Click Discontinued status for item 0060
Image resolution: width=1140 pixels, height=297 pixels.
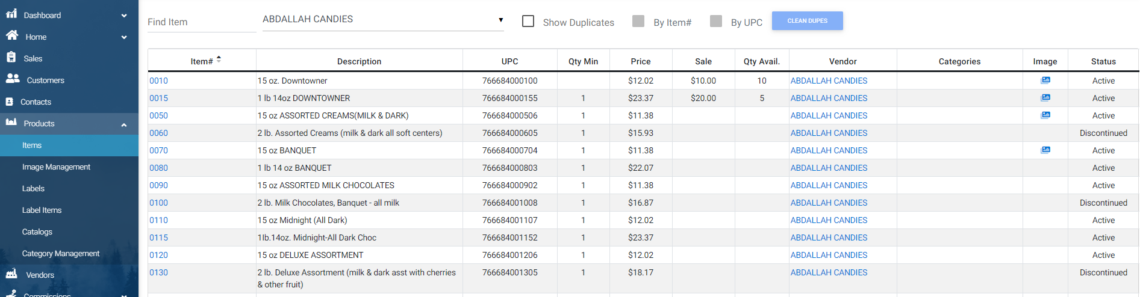tap(1103, 133)
